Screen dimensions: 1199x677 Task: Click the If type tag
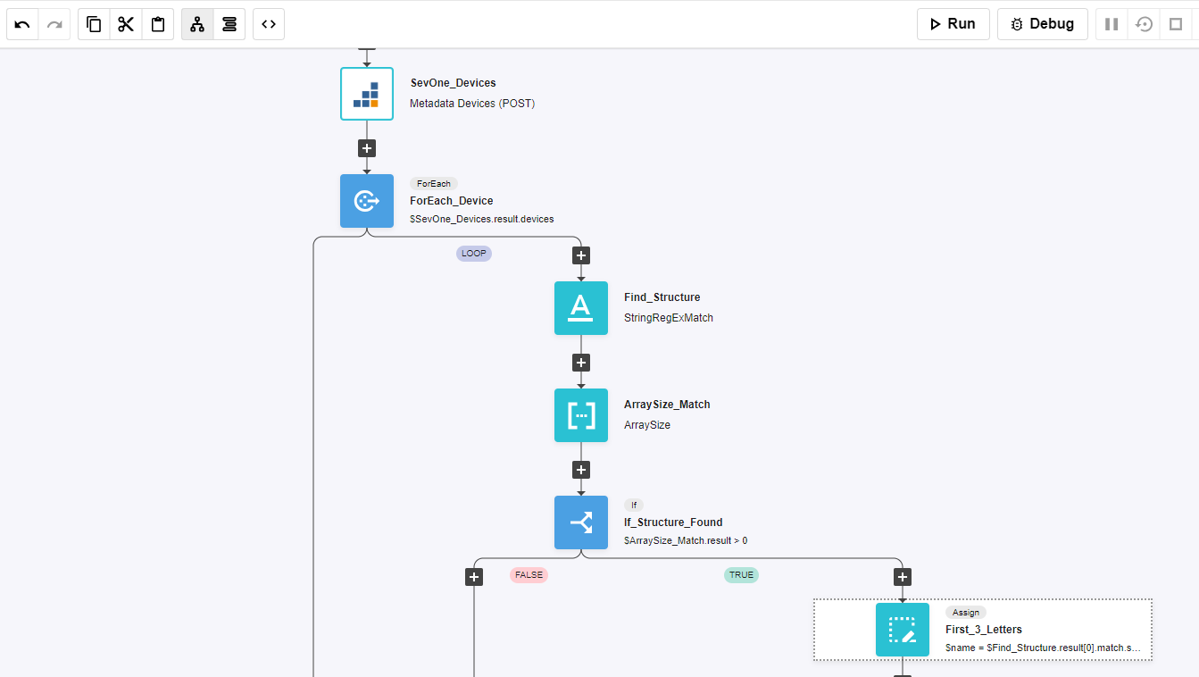(634, 505)
